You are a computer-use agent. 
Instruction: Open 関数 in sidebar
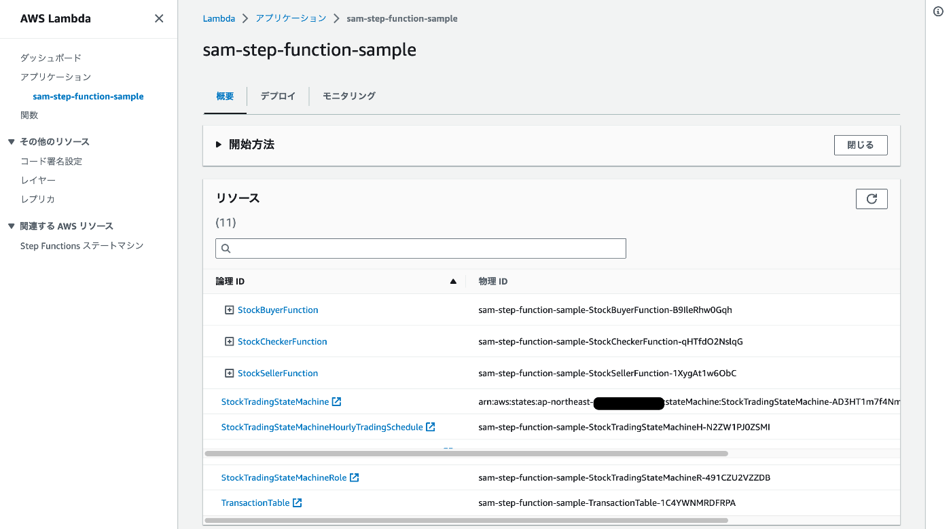pyautogui.click(x=29, y=115)
